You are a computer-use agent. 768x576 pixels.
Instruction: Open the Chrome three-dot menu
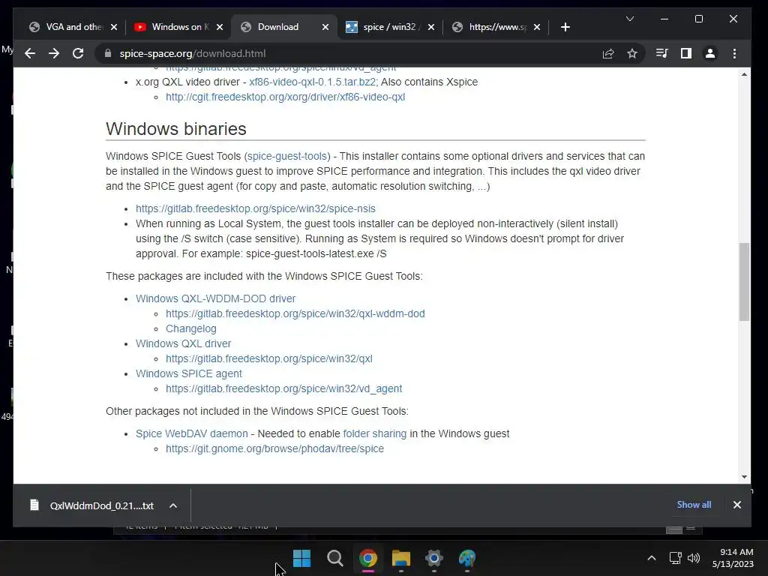[734, 53]
